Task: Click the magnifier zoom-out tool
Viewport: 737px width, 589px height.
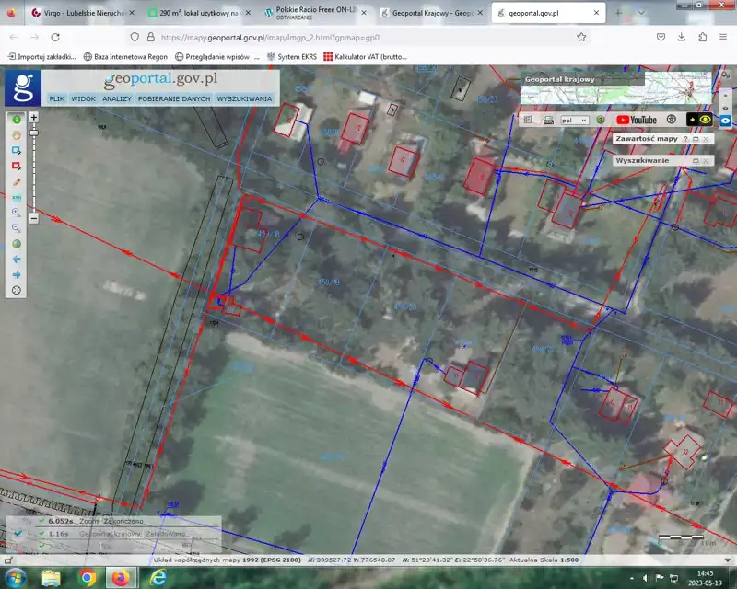Action: [x=16, y=227]
